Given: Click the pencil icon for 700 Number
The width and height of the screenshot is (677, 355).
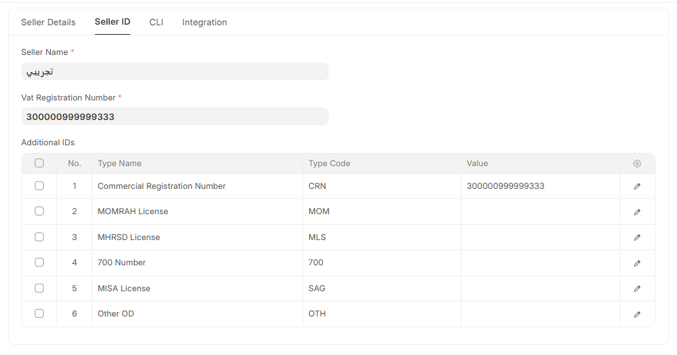Looking at the screenshot, I should [637, 263].
